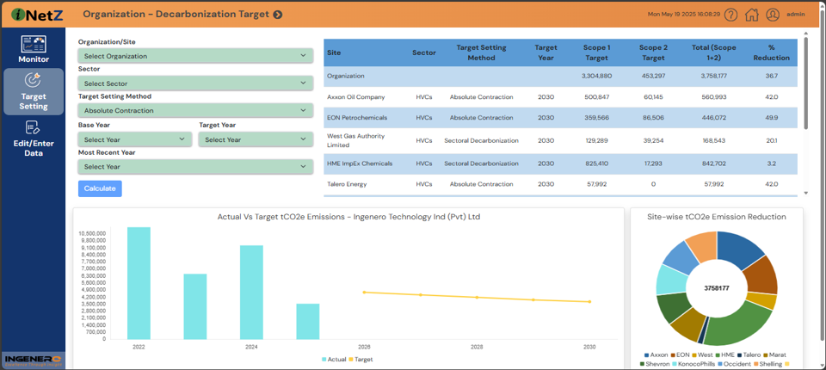Go to home via house icon
Image resolution: width=826 pixels, height=370 pixels.
pyautogui.click(x=751, y=15)
